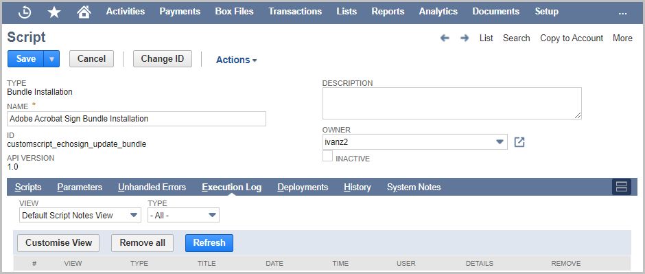Switch to the System Notes subtab

414,187
